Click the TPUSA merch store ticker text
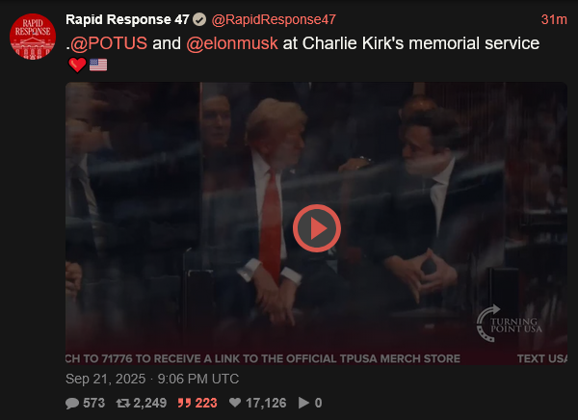578x420 pixels. click(263, 358)
